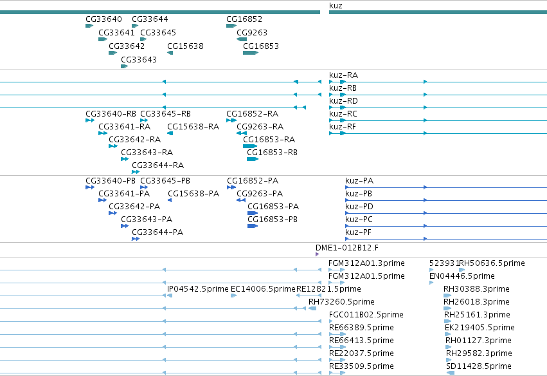Click the FGM312A01.5prime EST label

click(x=366, y=276)
